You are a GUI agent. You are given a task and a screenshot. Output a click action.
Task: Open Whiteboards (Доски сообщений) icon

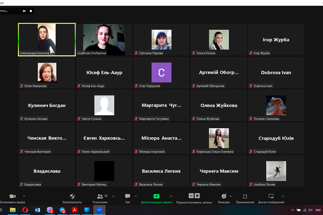coord(271,196)
